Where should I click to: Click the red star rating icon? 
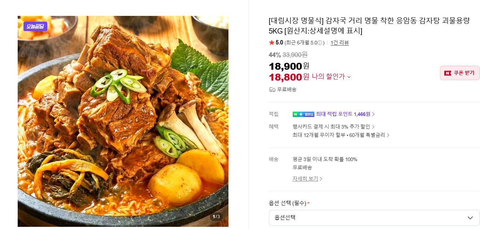(x=272, y=43)
